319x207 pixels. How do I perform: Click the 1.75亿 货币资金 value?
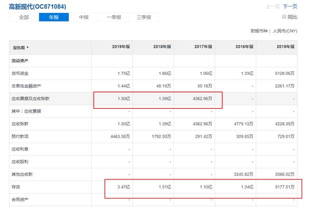pos(124,73)
